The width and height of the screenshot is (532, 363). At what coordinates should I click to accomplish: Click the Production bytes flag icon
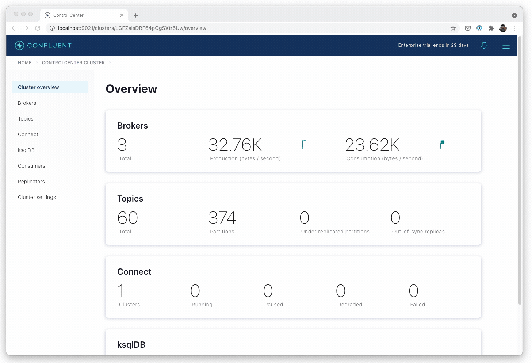click(x=303, y=145)
